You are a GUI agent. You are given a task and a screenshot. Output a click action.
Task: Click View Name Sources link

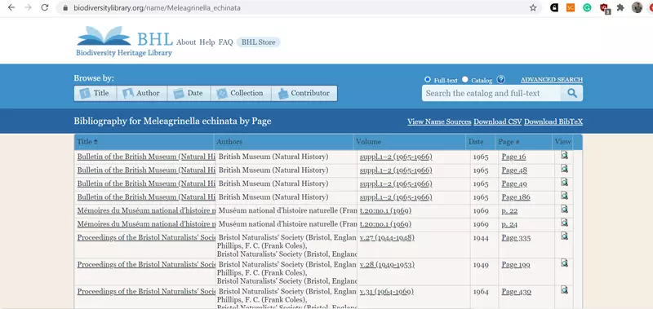pyautogui.click(x=439, y=121)
